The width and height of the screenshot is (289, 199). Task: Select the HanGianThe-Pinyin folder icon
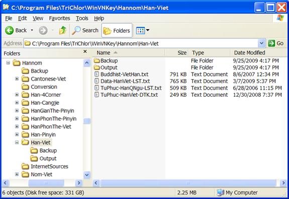click(25, 110)
